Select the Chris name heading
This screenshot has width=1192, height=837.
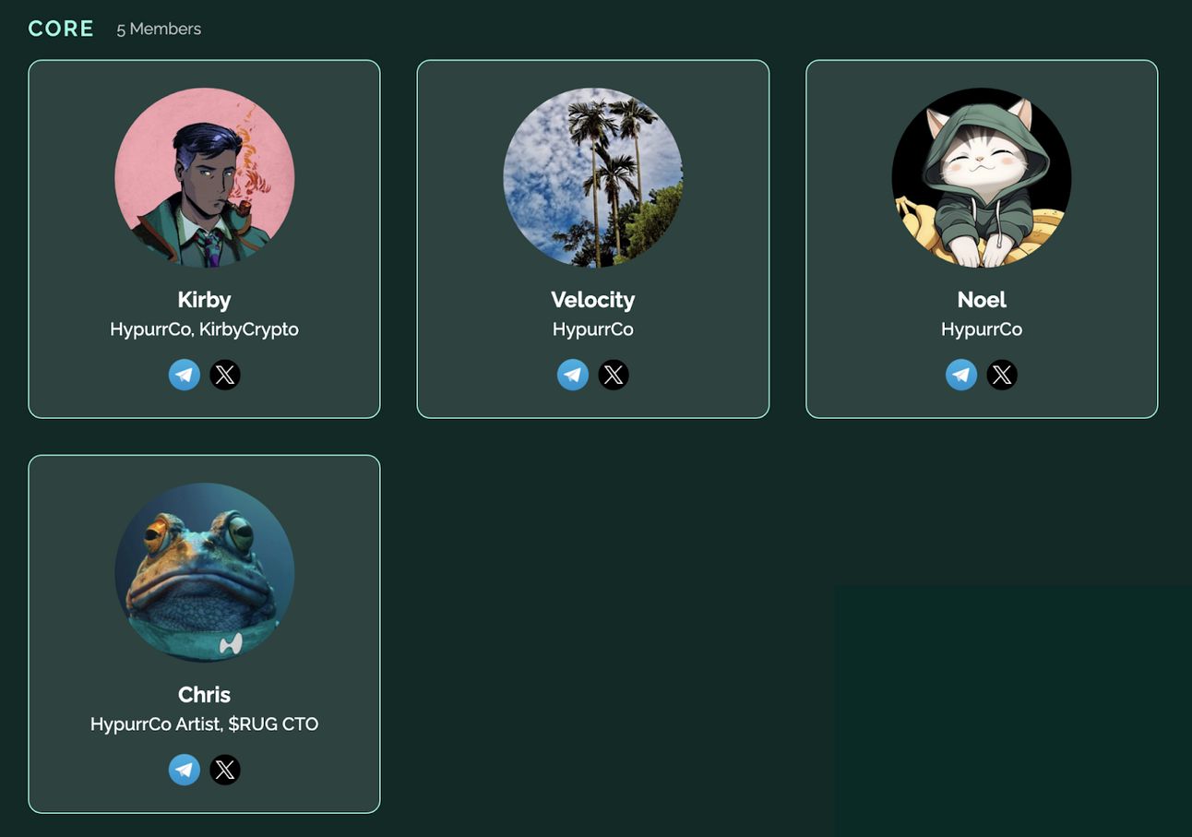coord(205,695)
